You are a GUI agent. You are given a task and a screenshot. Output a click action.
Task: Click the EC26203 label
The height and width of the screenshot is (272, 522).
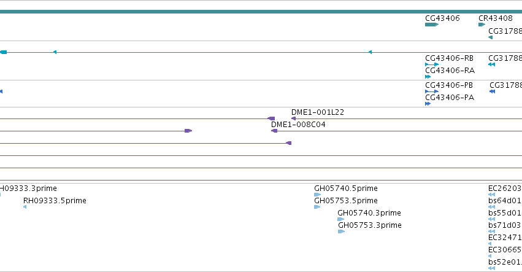(x=505, y=188)
